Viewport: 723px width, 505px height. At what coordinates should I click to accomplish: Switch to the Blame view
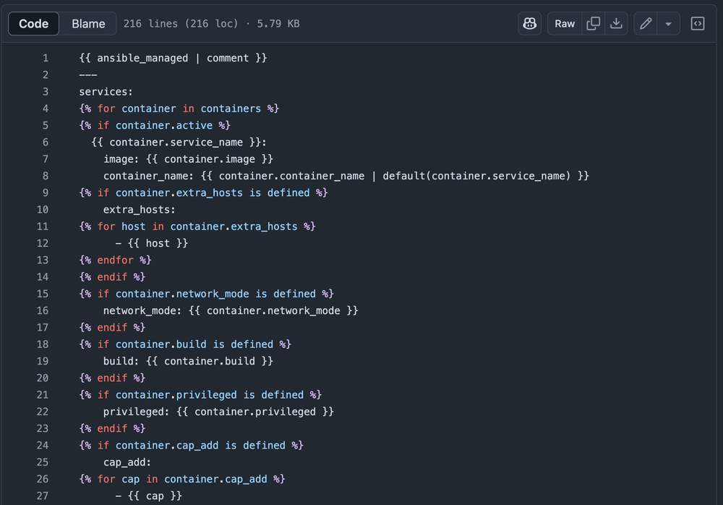click(x=87, y=23)
